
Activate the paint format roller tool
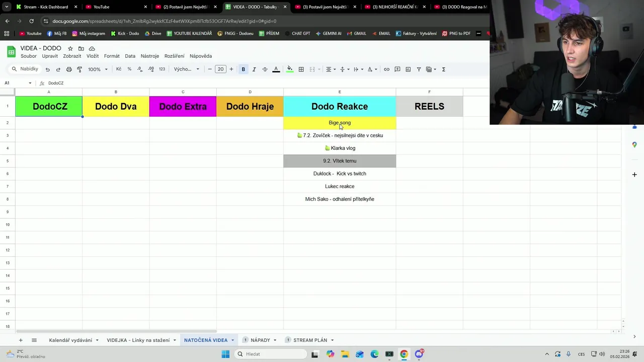(x=79, y=69)
